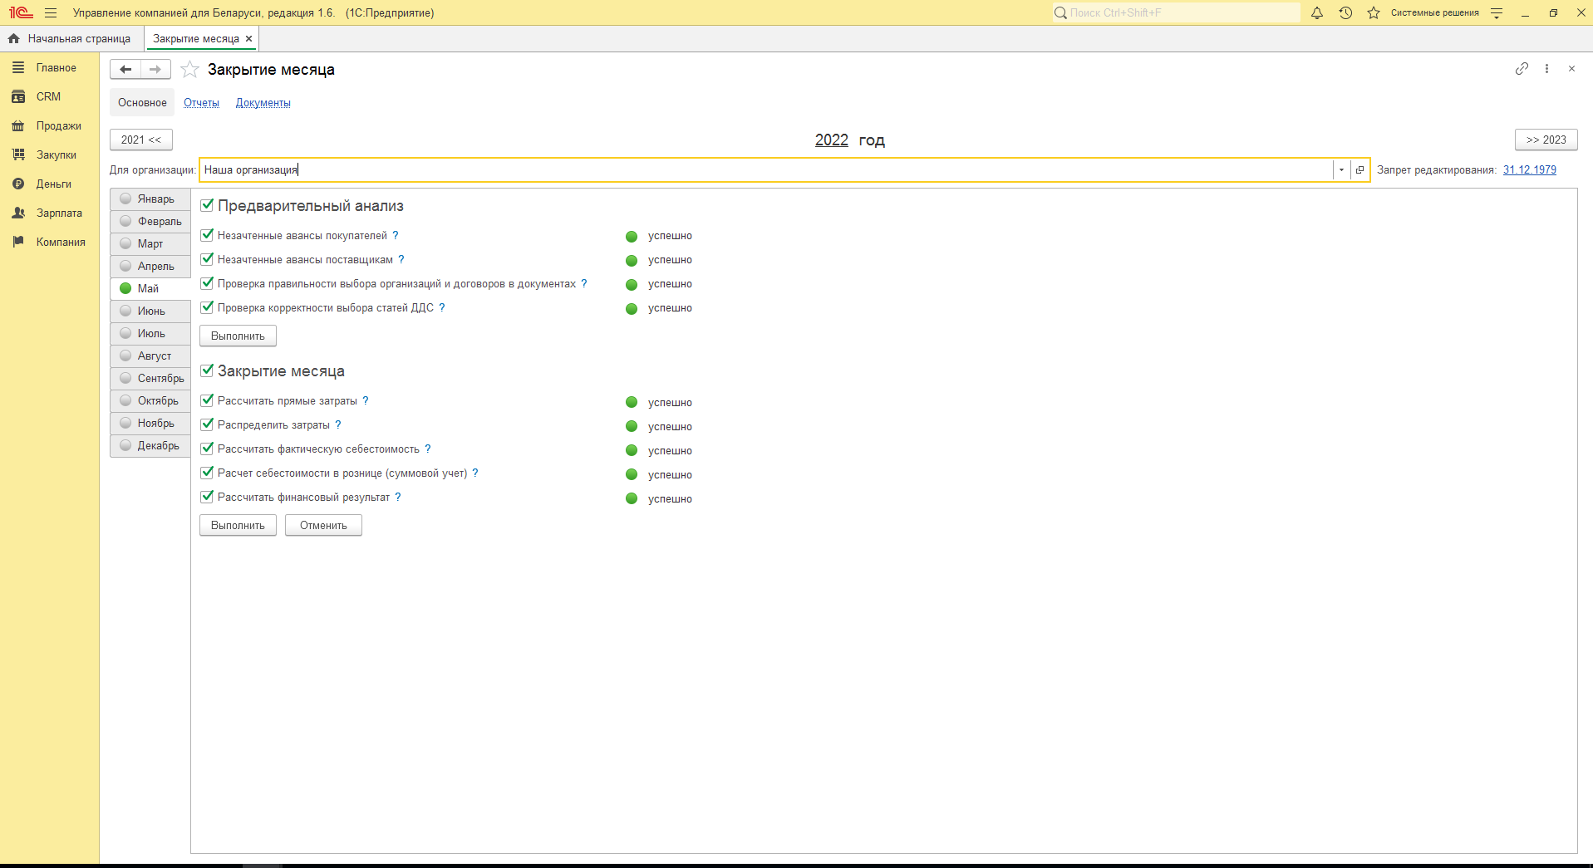Switch to previous year 2021

pos(141,140)
